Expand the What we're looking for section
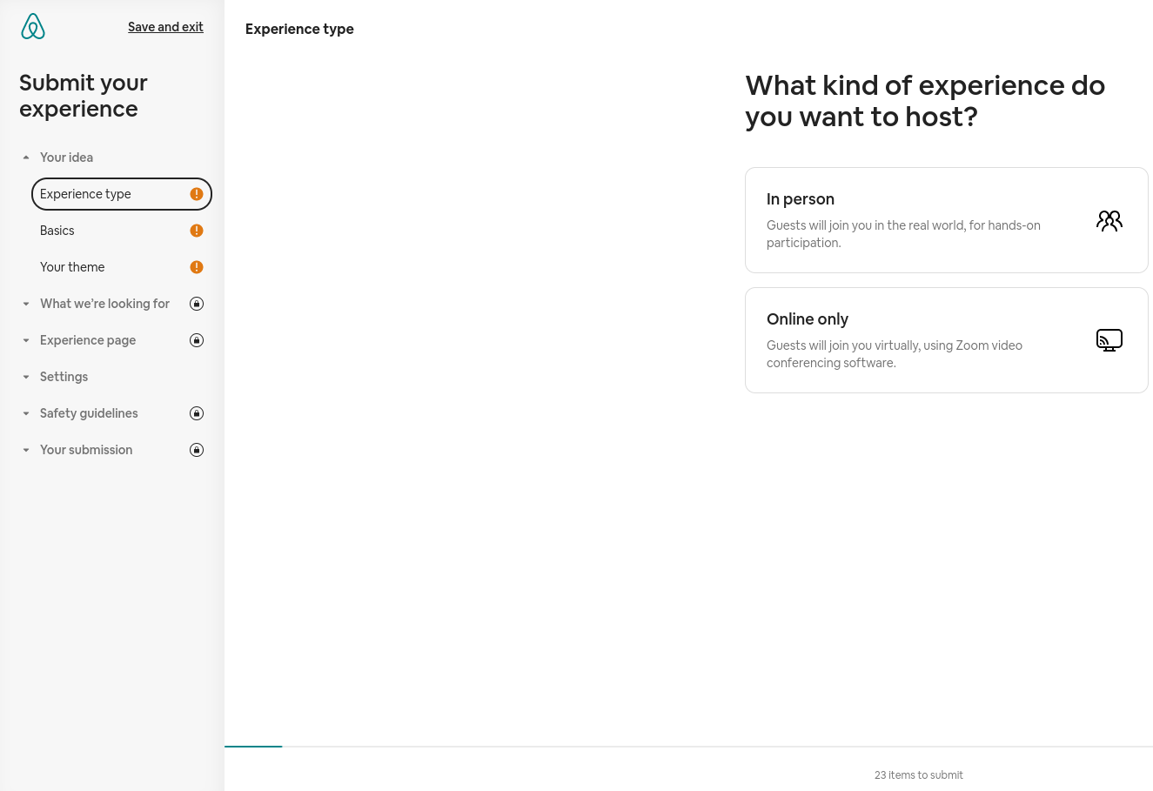The height and width of the screenshot is (791, 1153). click(x=26, y=304)
